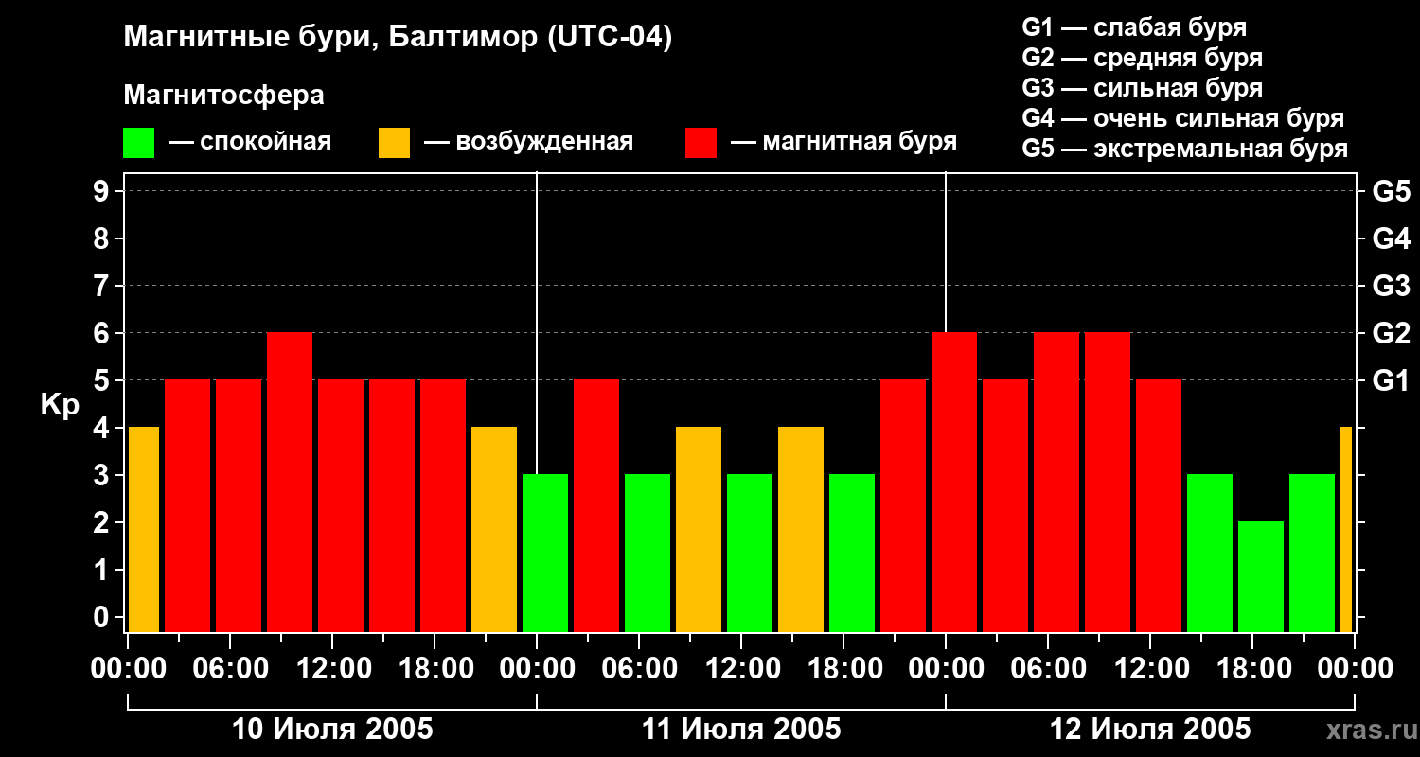Viewport: 1420px width, 757px height.
Task: Click the yellow 'возбужденная' legend swatch
Action: pyautogui.click(x=394, y=142)
